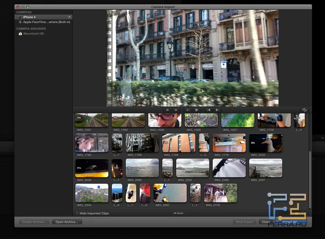Select the IMG_1768 scaffolding clip

(142, 143)
